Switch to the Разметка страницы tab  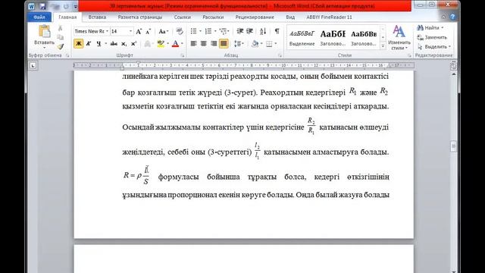pos(139,17)
